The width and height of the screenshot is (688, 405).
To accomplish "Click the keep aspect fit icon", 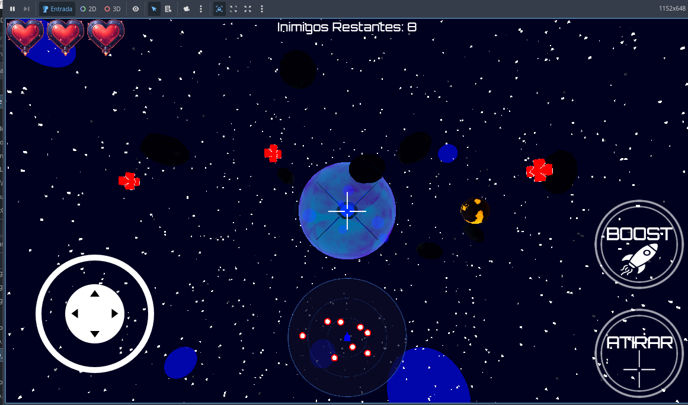I will pyautogui.click(x=233, y=9).
